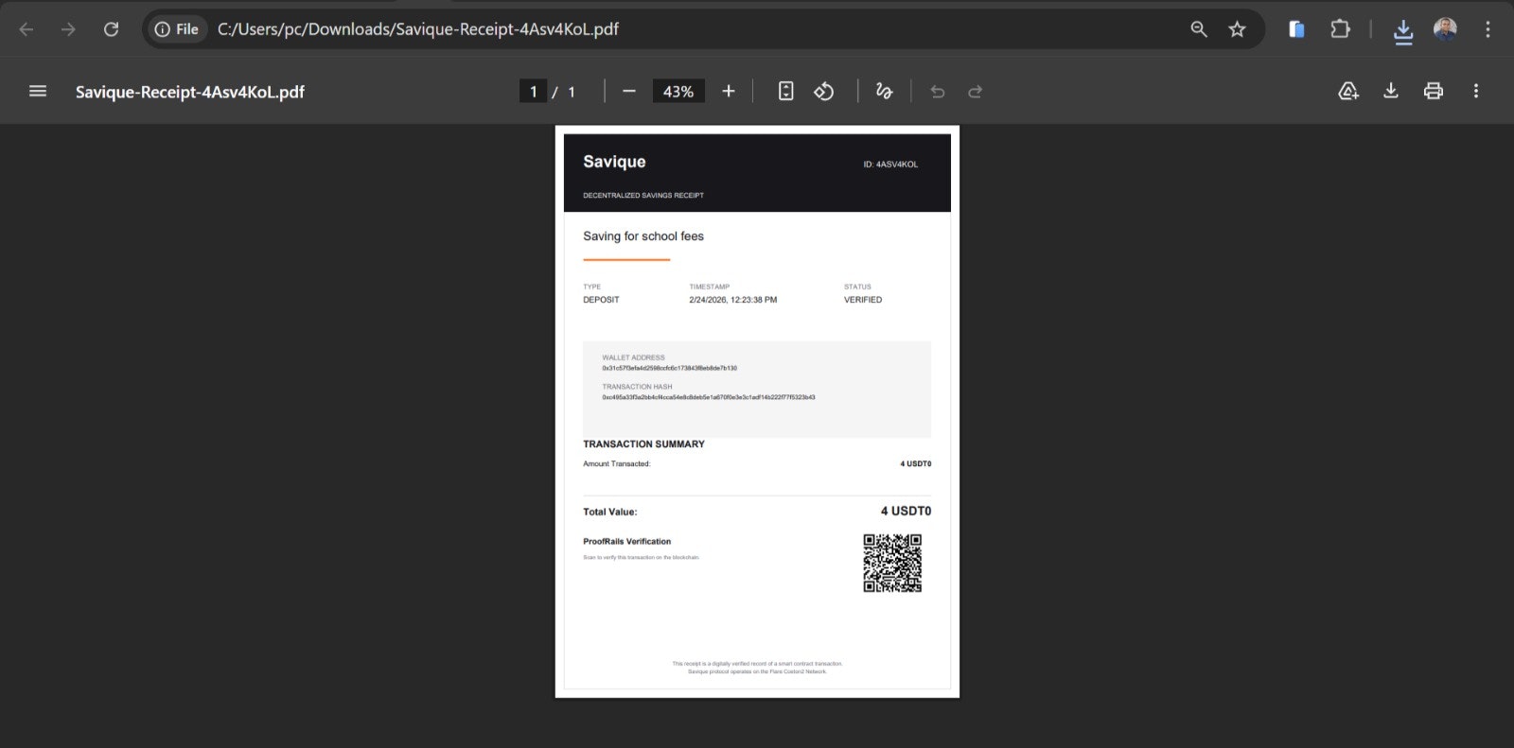Bookmark this tab with star icon
Screen dimensions: 1514x748
[1237, 29]
